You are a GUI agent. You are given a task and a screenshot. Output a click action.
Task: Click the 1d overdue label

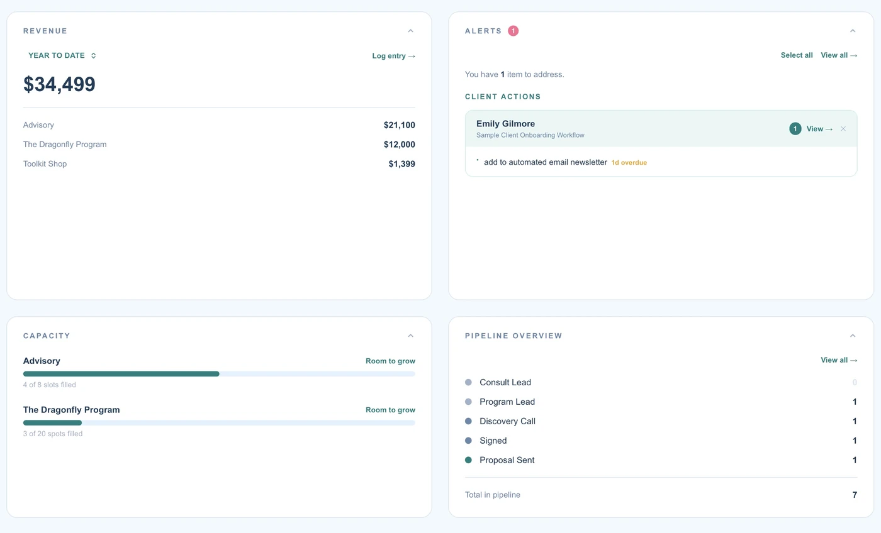[x=629, y=163]
